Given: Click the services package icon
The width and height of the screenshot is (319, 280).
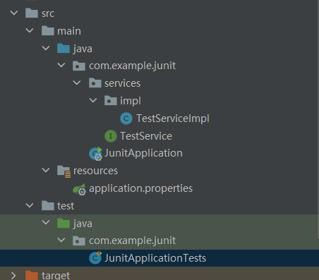Looking at the screenshot, I should (95, 83).
